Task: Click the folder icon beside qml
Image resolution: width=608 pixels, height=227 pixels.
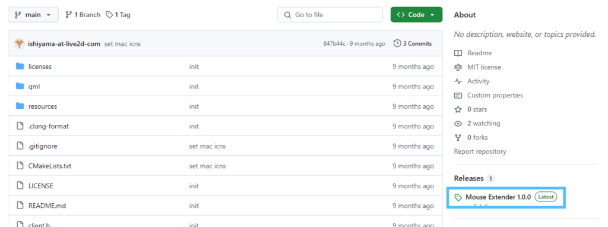Action: (20, 86)
